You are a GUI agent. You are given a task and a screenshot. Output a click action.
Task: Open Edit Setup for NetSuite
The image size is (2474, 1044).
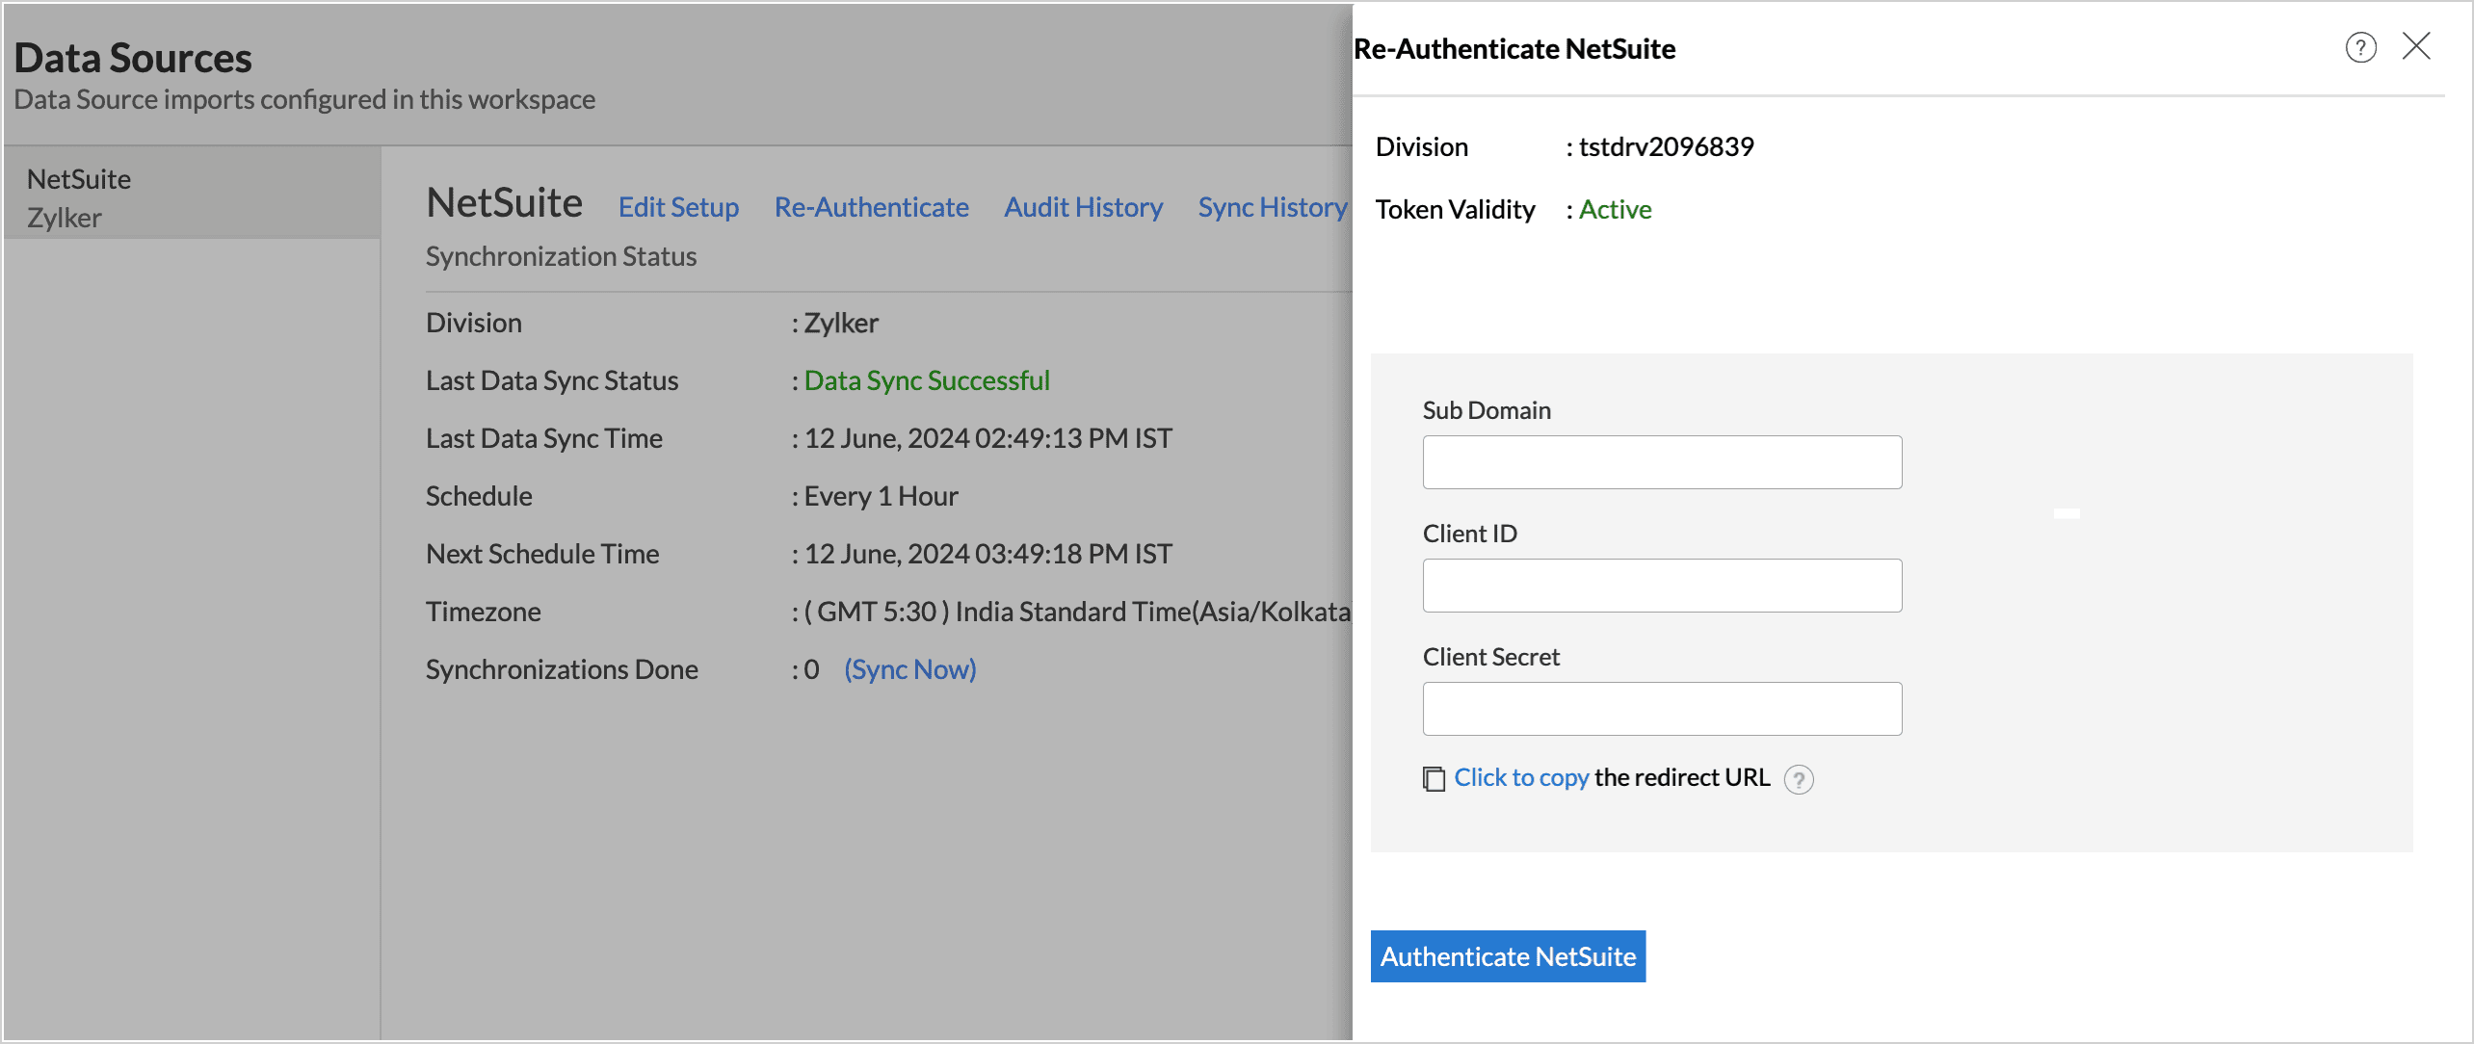678,207
